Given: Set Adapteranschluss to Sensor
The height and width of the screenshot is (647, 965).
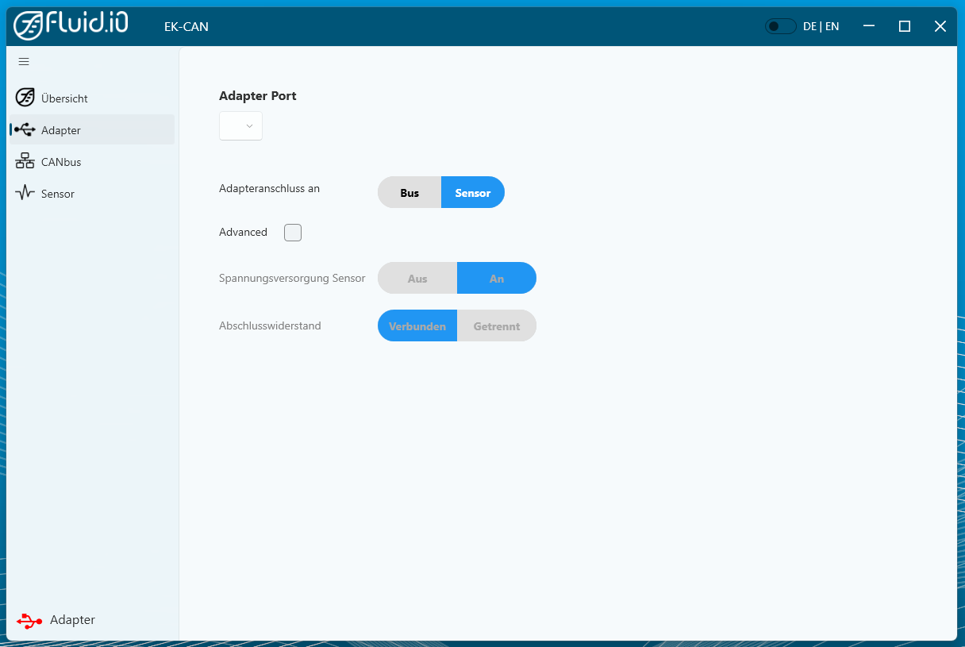Looking at the screenshot, I should pyautogui.click(x=473, y=193).
